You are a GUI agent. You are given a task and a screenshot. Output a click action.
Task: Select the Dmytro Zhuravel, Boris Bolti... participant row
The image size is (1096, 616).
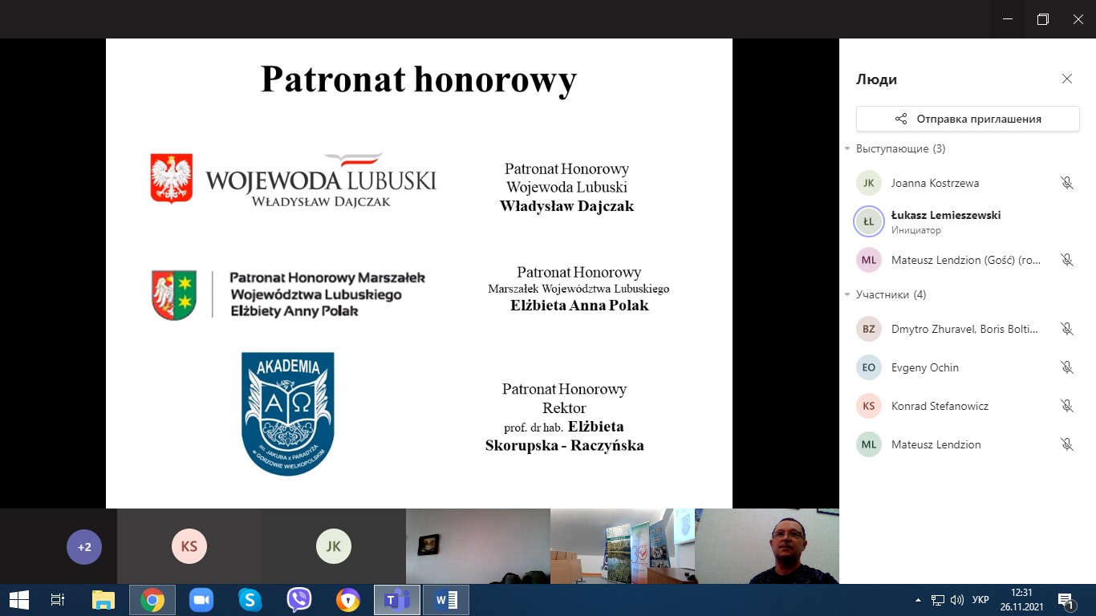(968, 329)
